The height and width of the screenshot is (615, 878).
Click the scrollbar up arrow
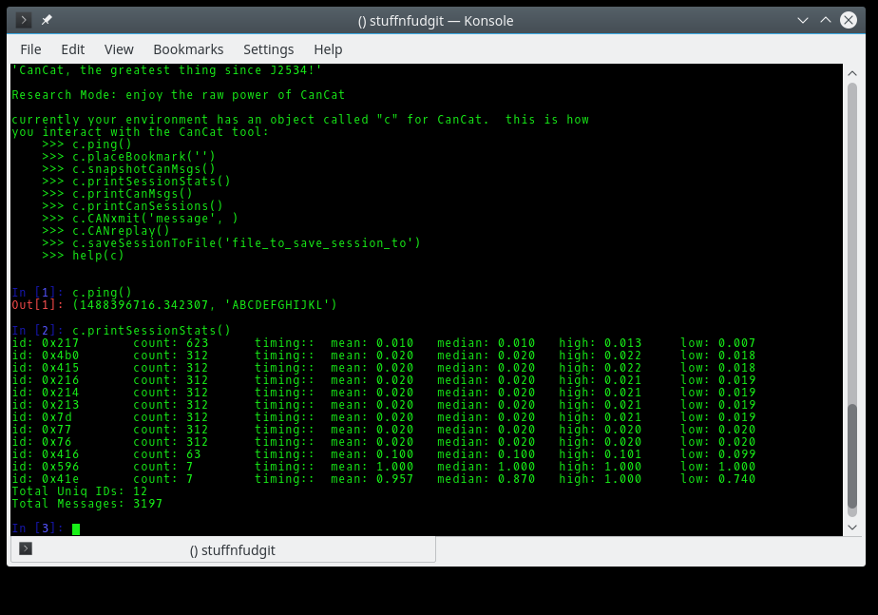coord(852,73)
